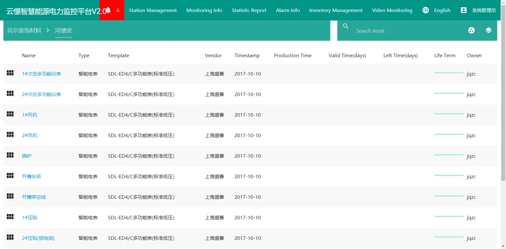
Task: Click the template cell in 2#风机 row
Action: point(141,136)
